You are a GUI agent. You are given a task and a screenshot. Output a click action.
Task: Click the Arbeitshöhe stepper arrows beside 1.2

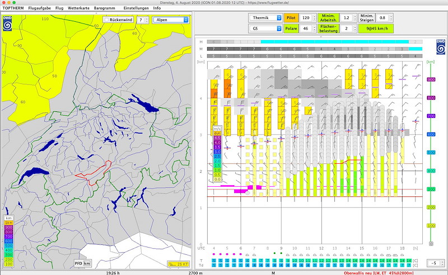[355, 18]
